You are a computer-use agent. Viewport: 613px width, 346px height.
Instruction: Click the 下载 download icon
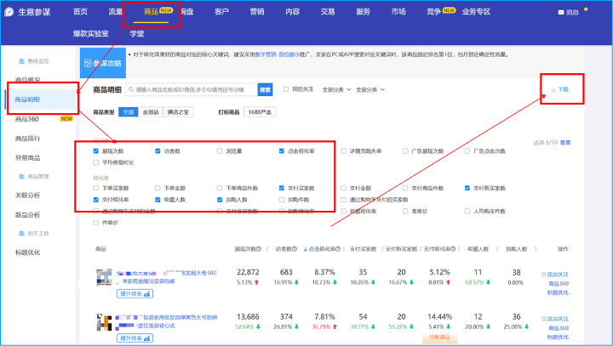(553, 89)
